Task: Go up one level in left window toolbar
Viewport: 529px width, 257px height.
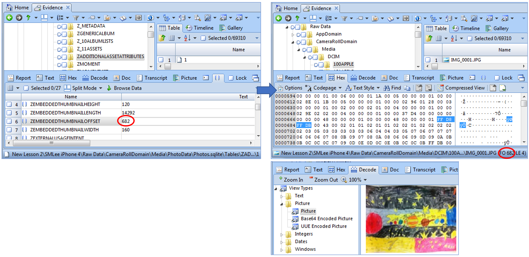Action: pos(28,18)
